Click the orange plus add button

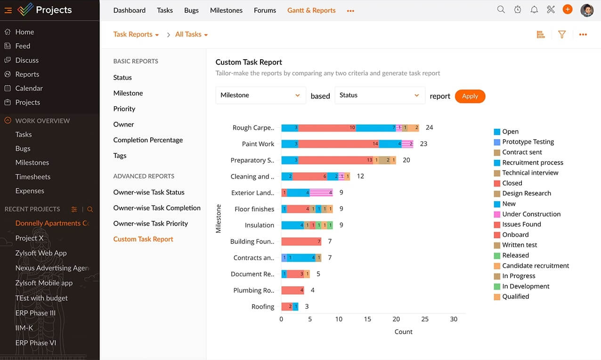[568, 9]
